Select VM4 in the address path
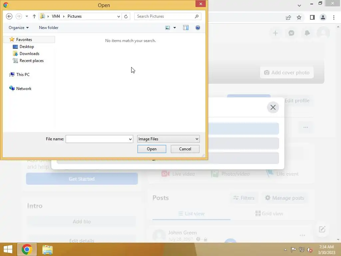This screenshot has height=256, width=341. [56, 16]
